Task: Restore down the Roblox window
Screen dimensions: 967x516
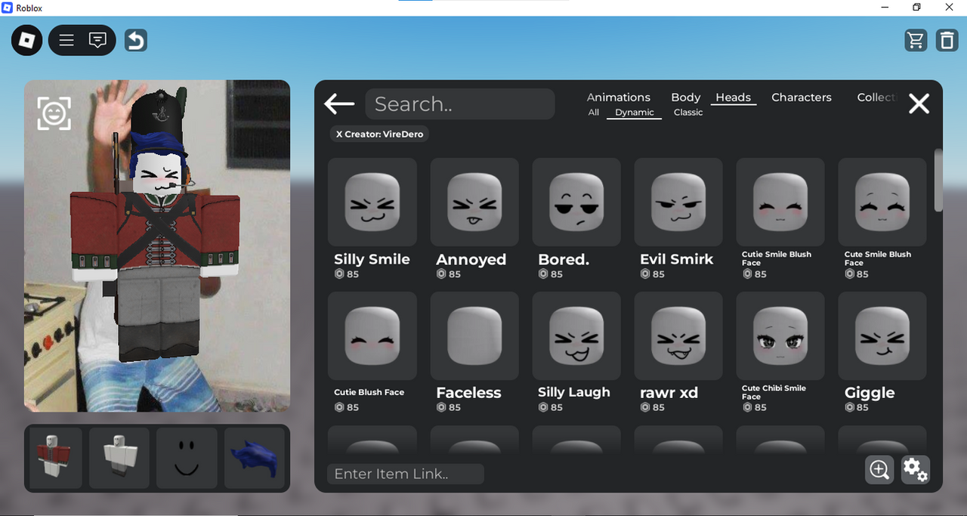Action: point(917,8)
